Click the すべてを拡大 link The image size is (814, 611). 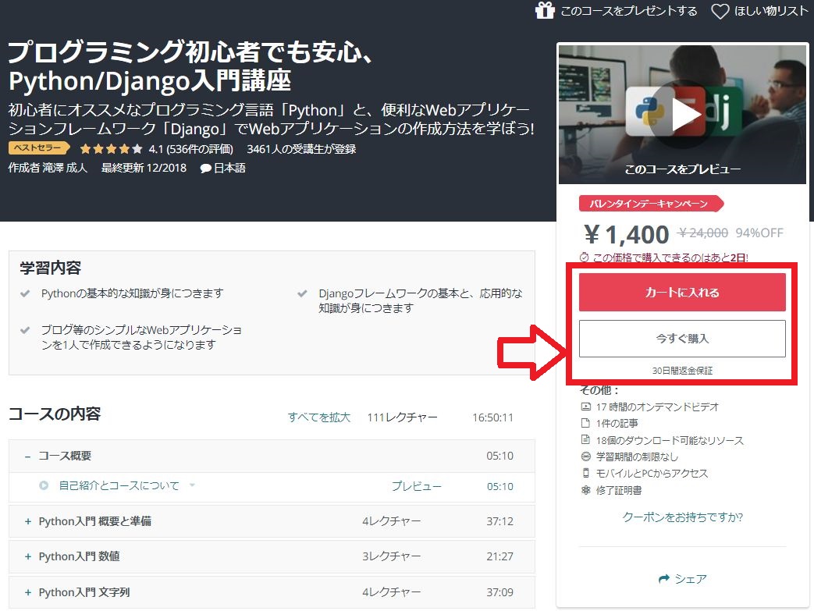tap(318, 417)
